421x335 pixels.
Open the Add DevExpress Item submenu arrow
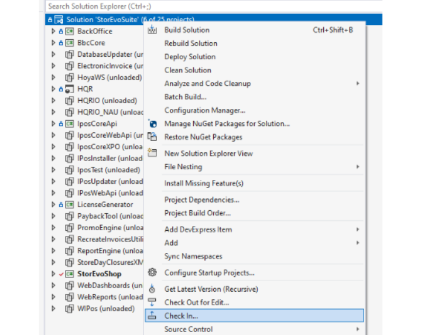(358, 230)
